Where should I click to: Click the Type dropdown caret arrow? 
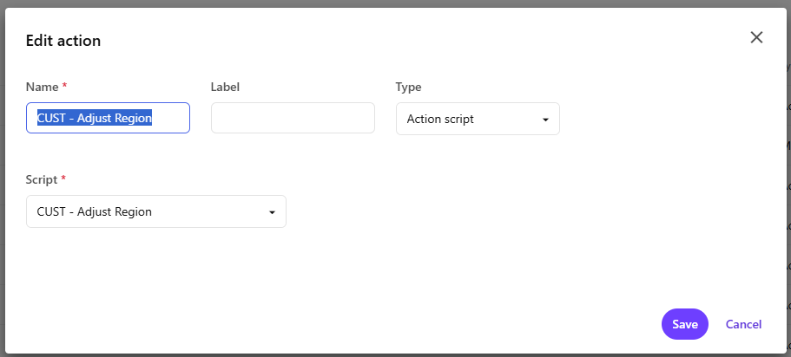(x=545, y=120)
